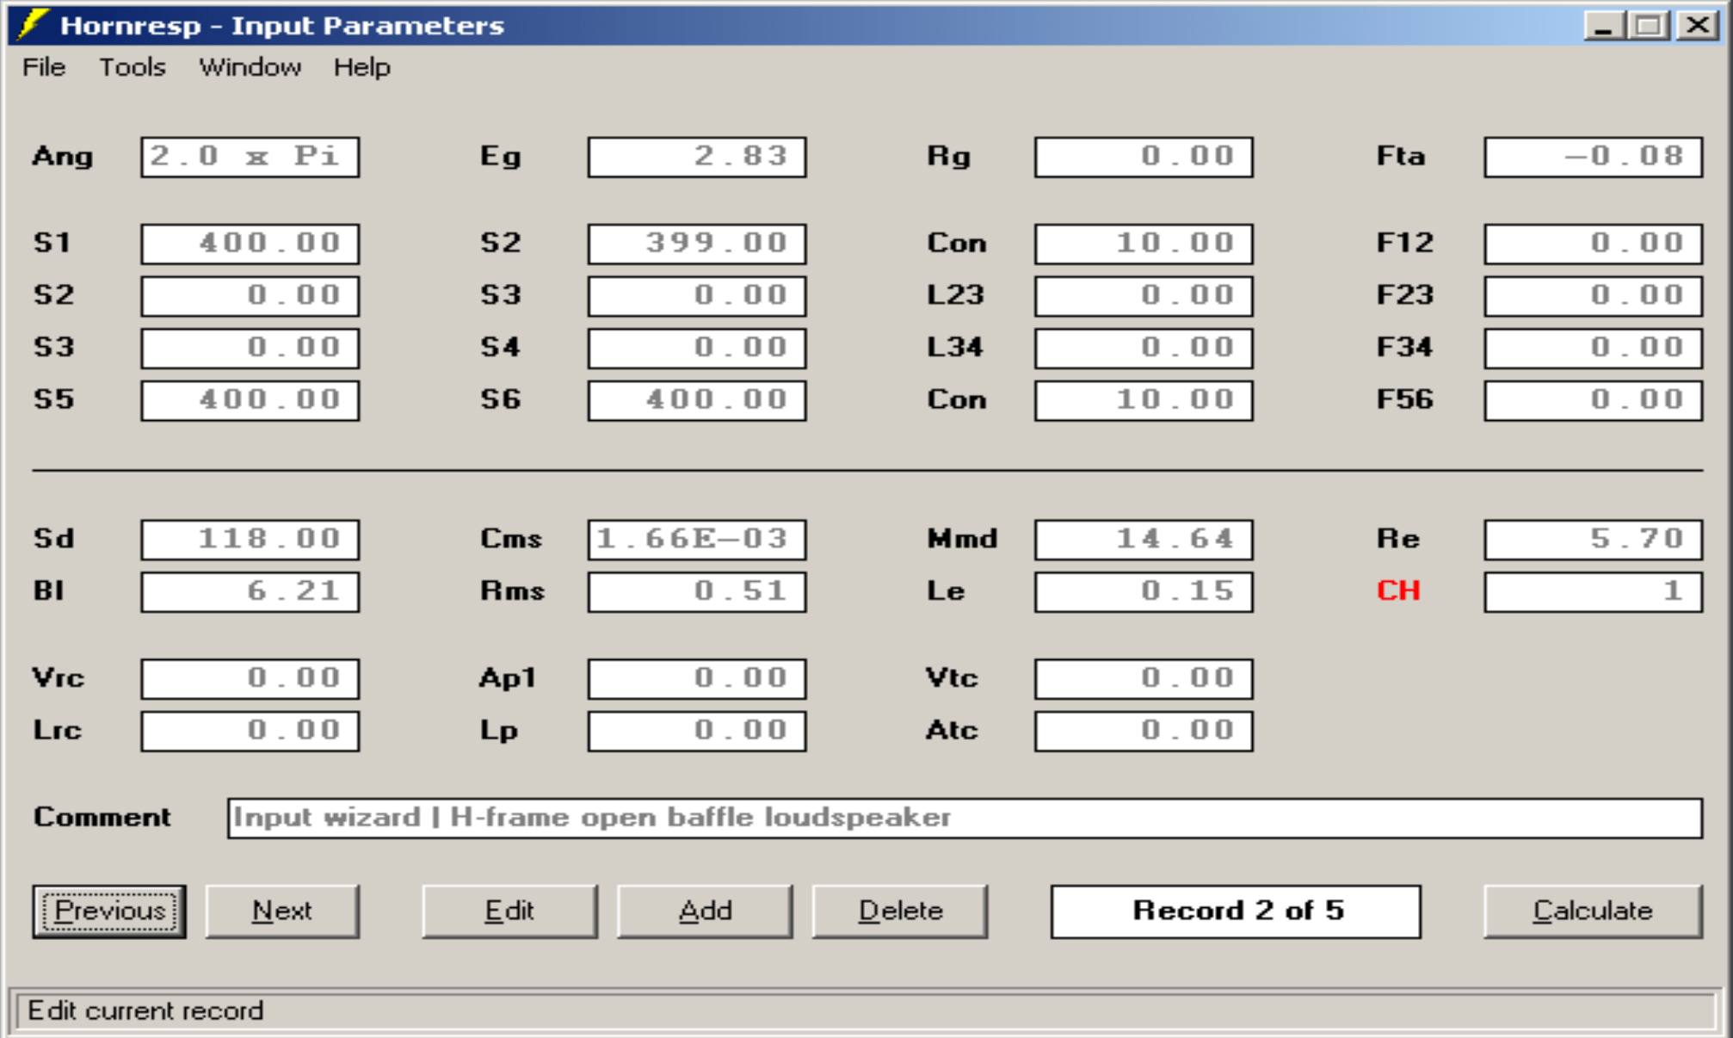Click the L34 input field

[1144, 348]
